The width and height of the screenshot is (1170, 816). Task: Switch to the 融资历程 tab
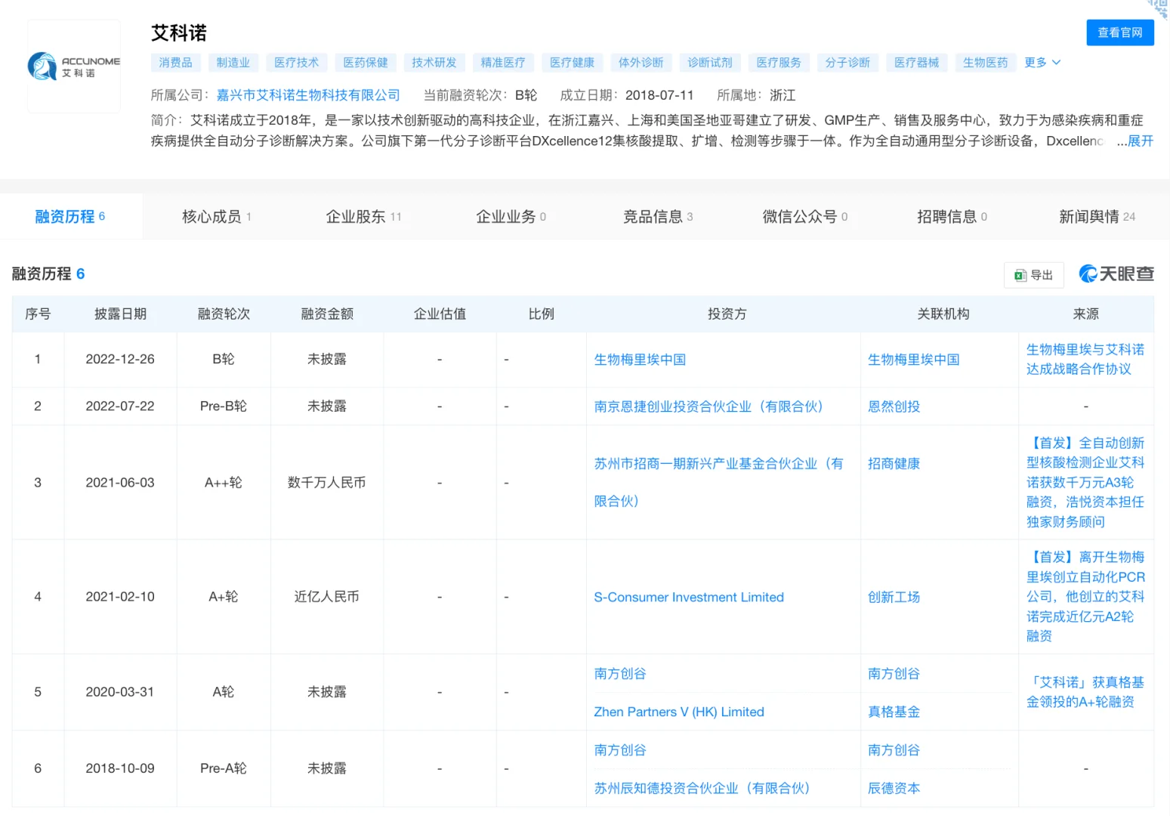pyautogui.click(x=70, y=217)
